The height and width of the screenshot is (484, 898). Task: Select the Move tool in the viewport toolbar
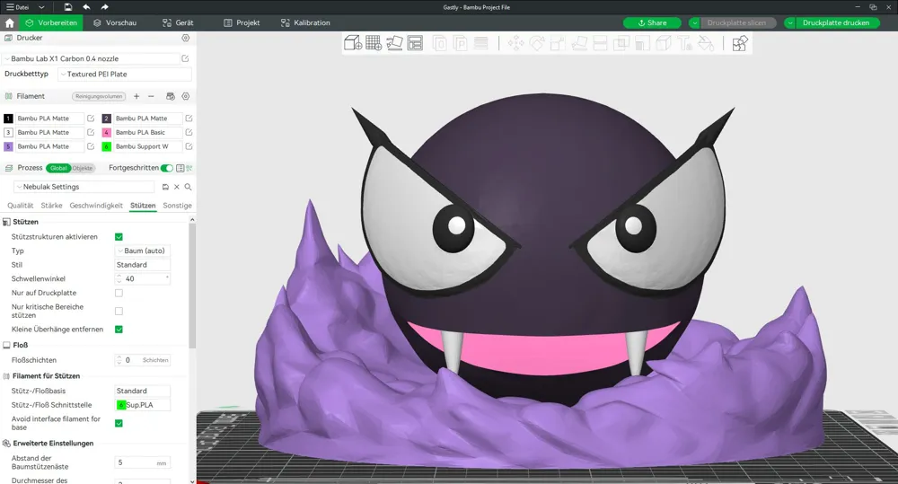pyautogui.click(x=515, y=43)
